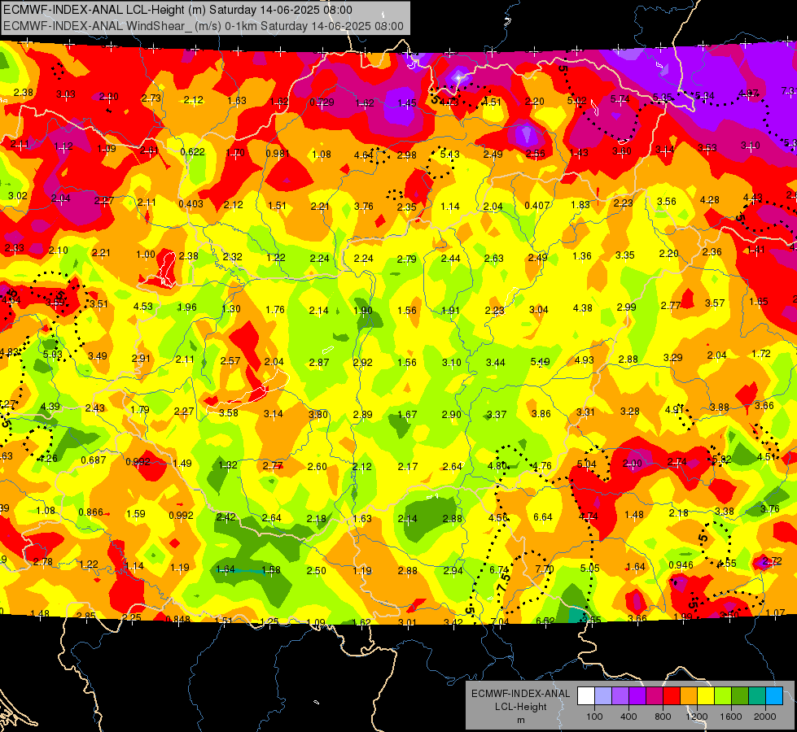Image resolution: width=797 pixels, height=732 pixels.
Task: Select the red legend color swatch
Action: 672,696
